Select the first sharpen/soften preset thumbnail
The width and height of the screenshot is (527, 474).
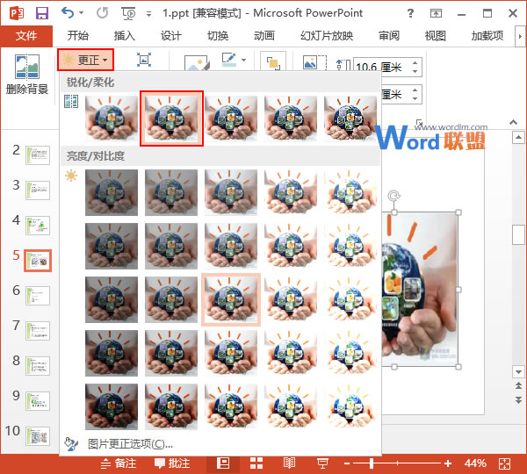(x=112, y=118)
